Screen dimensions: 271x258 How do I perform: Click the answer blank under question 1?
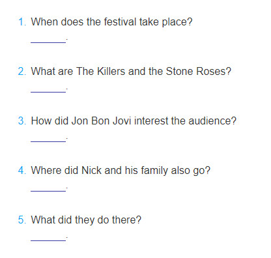point(48,41)
